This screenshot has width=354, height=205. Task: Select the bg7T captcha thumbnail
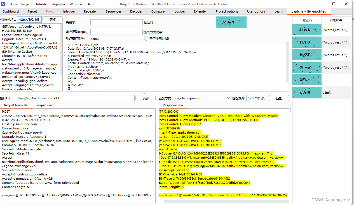pos(307,54)
